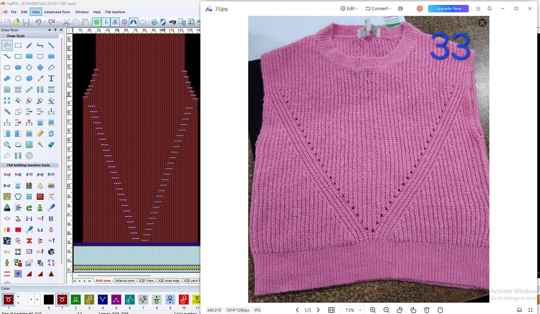Click the Upgrade Now button
540x314 pixels.
pos(448,9)
